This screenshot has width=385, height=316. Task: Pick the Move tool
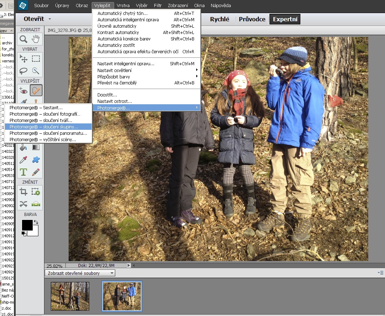[23, 59]
